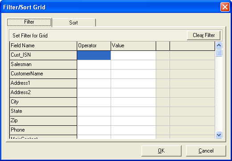Select the Cust_ISN Operator cell
This screenshot has width=232, height=161.
point(94,55)
